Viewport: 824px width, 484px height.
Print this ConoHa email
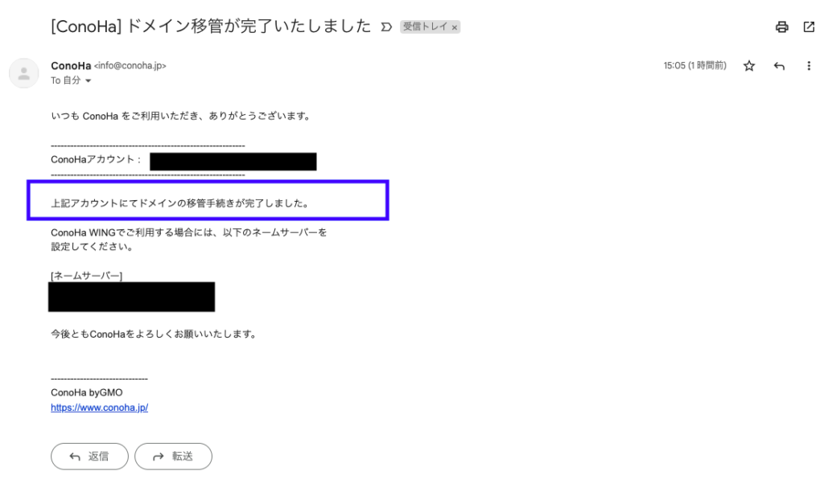click(x=782, y=27)
